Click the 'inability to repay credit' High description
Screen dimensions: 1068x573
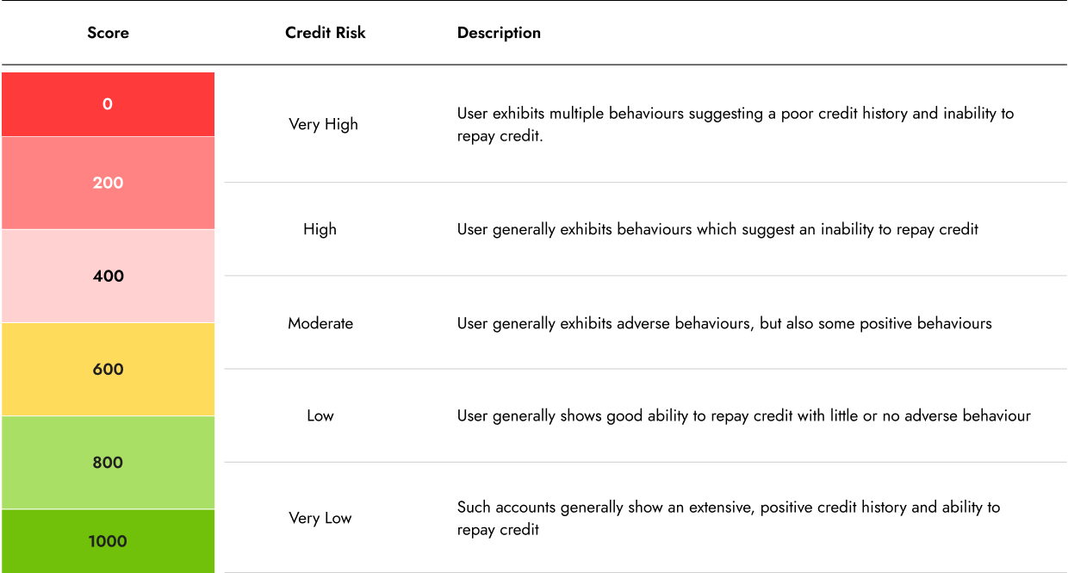(x=717, y=229)
